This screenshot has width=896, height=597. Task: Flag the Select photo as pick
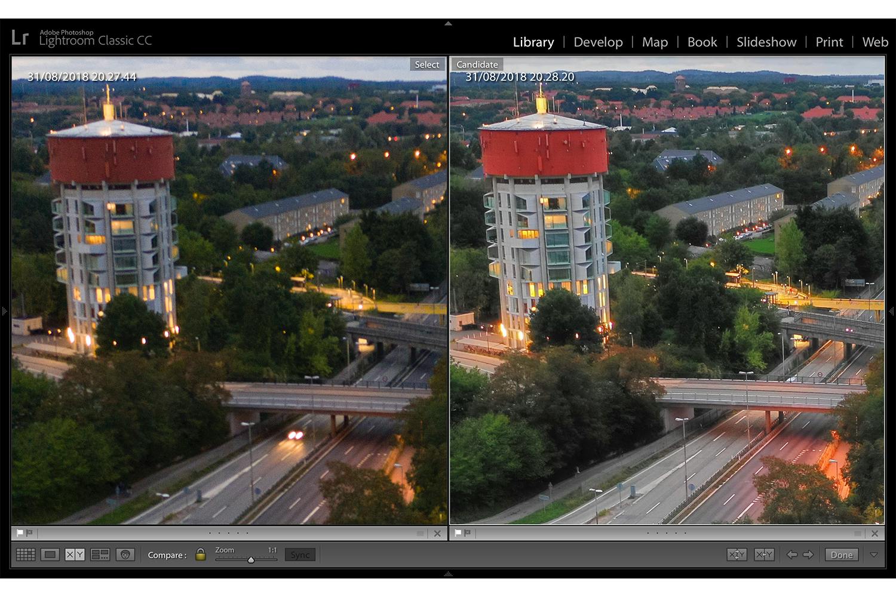pyautogui.click(x=20, y=533)
